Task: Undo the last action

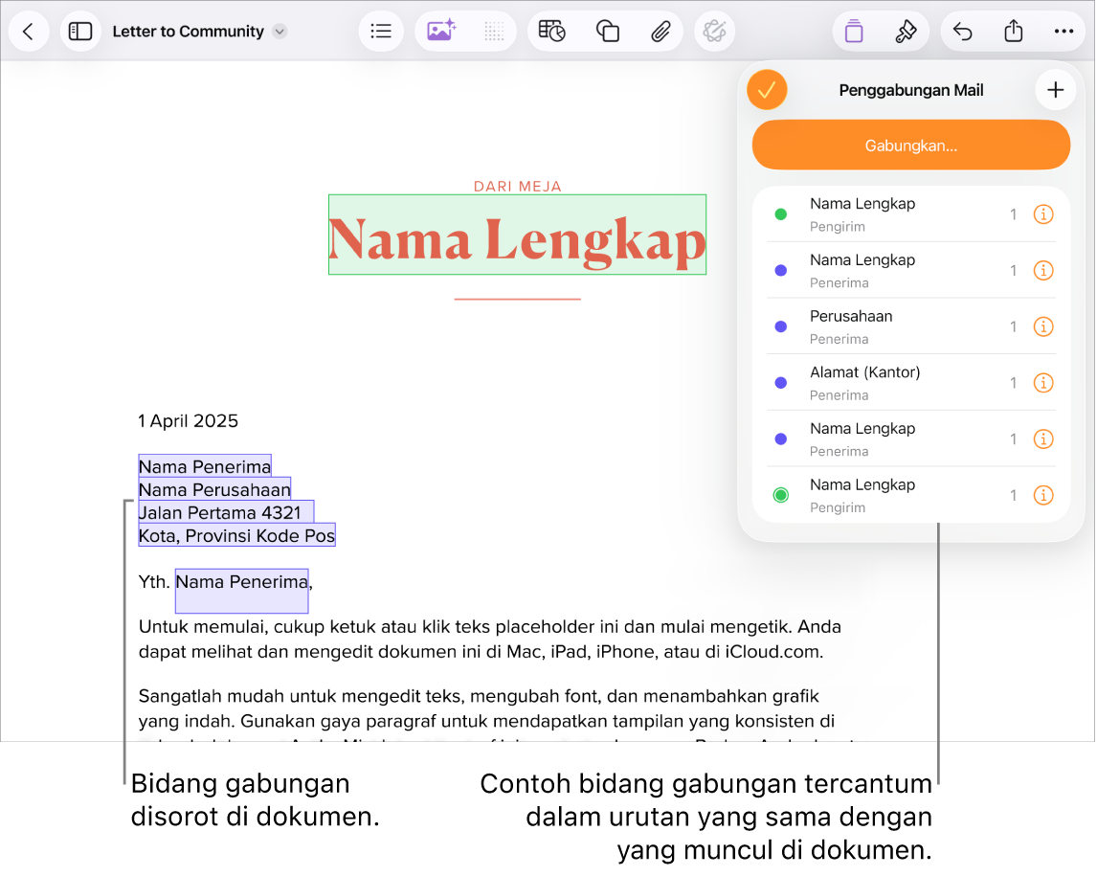Action: pos(963,32)
